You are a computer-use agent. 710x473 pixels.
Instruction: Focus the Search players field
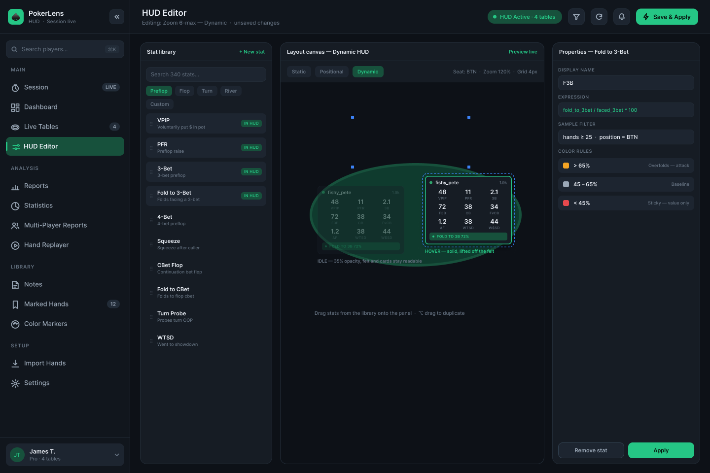pos(65,49)
